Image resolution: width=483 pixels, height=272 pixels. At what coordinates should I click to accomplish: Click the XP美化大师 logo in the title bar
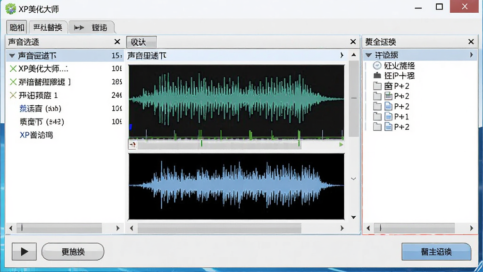coord(10,8)
